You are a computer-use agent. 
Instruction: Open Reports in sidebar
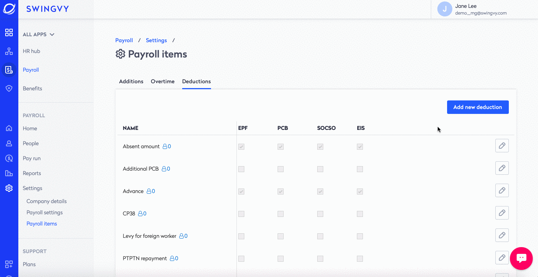32,173
